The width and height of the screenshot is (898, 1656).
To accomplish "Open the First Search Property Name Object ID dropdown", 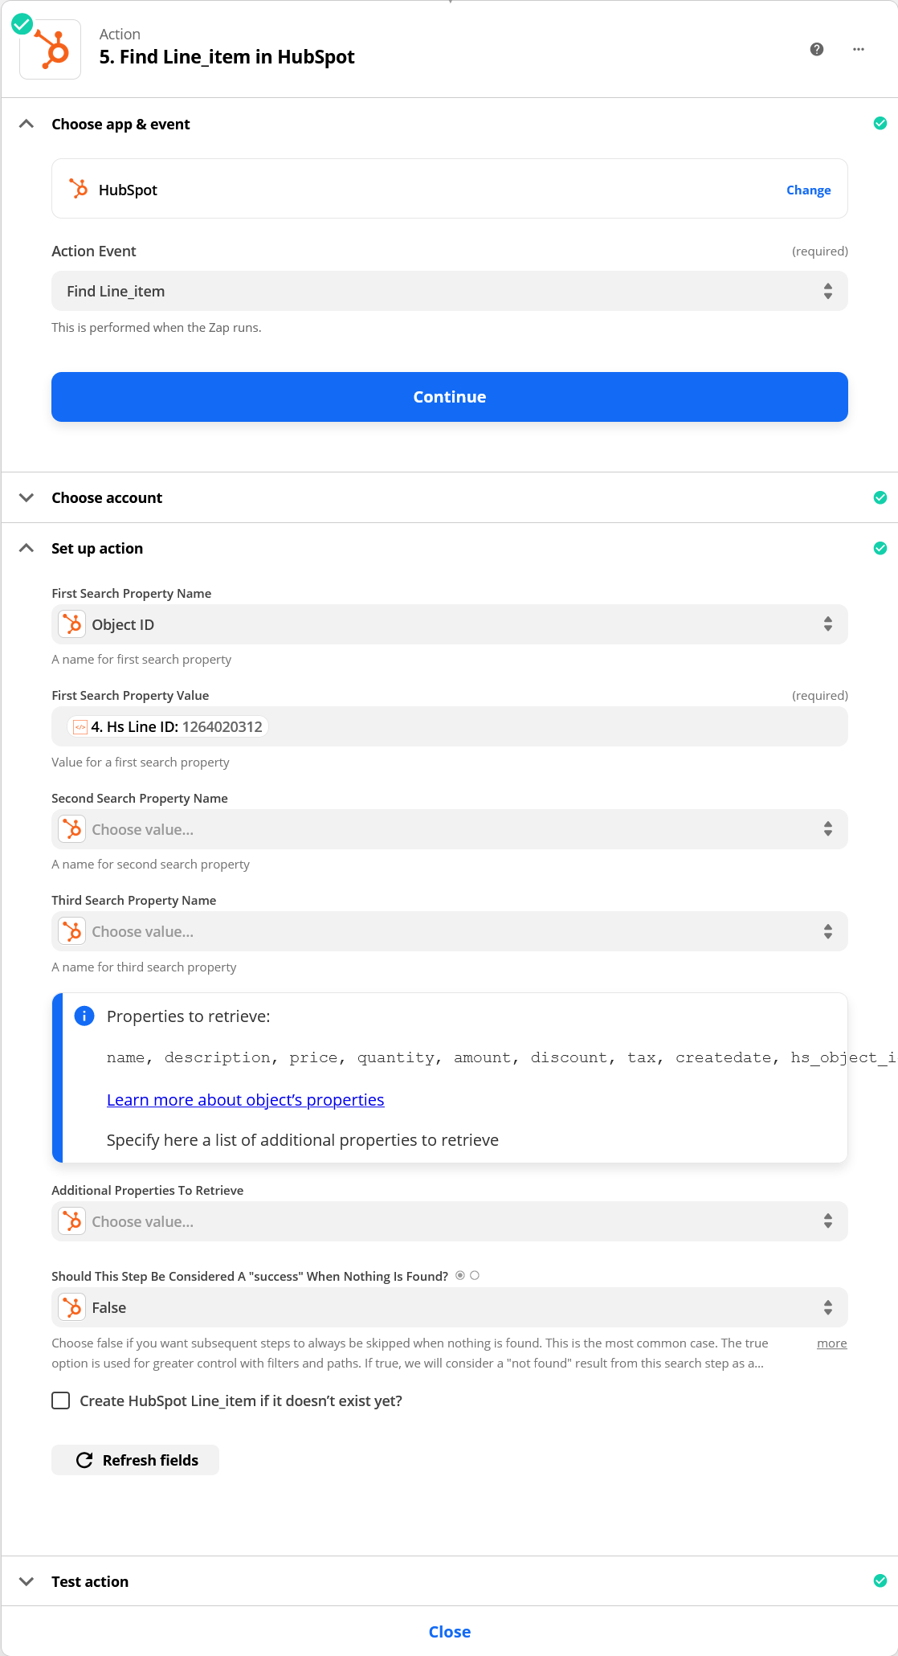I will (450, 624).
